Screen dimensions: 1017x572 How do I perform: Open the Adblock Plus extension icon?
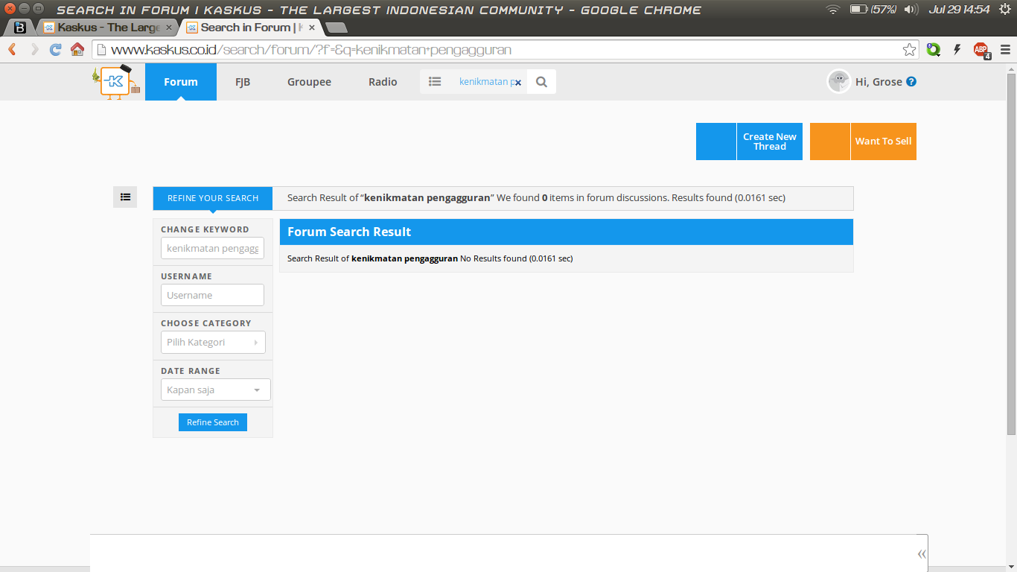pos(982,51)
